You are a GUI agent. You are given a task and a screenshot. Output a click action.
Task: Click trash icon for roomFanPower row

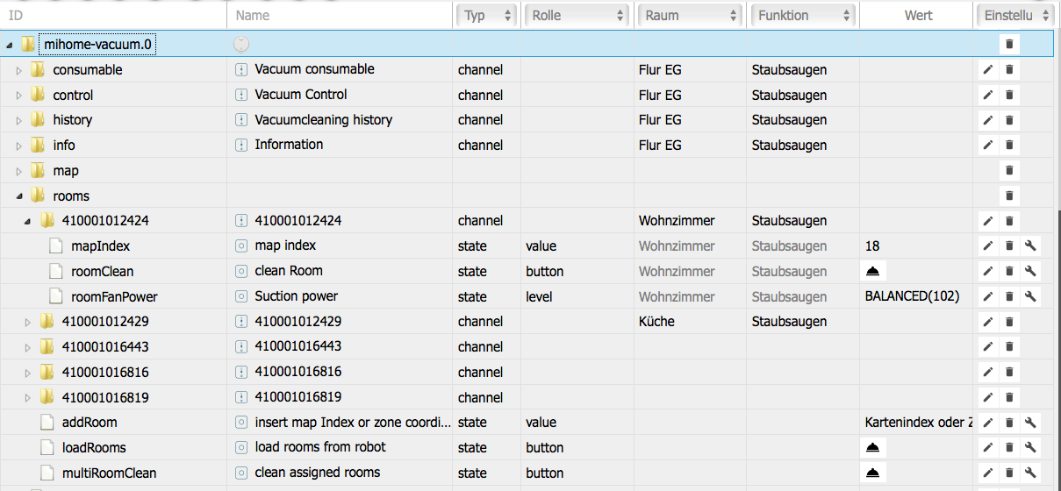tap(1009, 296)
